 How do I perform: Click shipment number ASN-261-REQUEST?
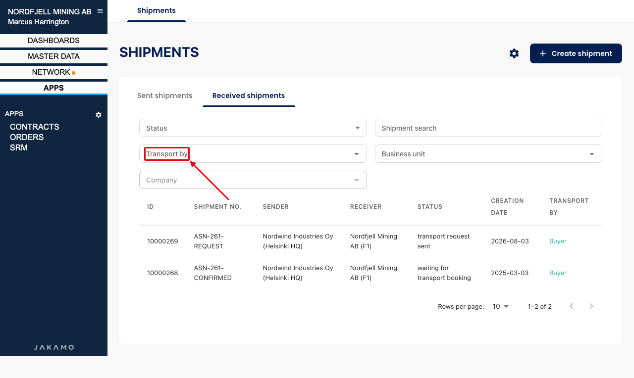click(209, 241)
